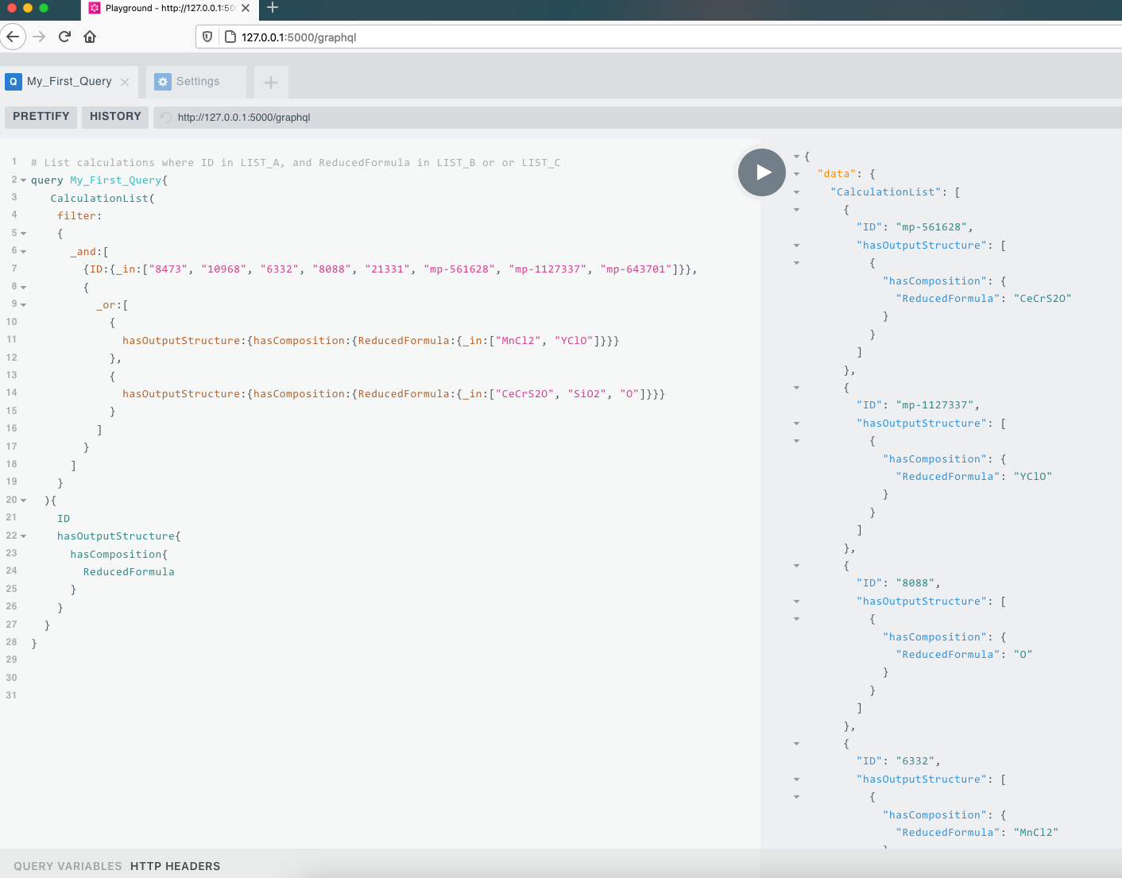Select the Playground browser tab
The width and height of the screenshot is (1122, 878).
coord(170,9)
